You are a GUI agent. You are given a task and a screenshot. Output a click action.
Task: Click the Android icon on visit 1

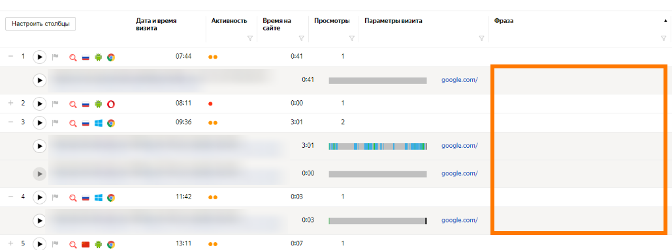(98, 57)
